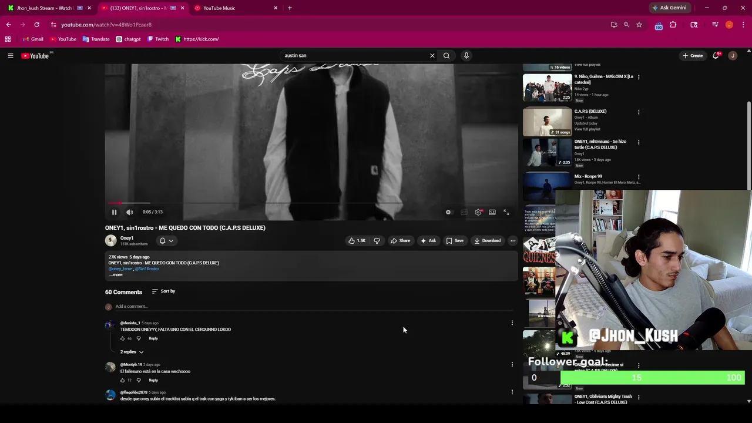Open the Chrome extensions puzzle icon
The width and height of the screenshot is (752, 423).
[x=673, y=25]
